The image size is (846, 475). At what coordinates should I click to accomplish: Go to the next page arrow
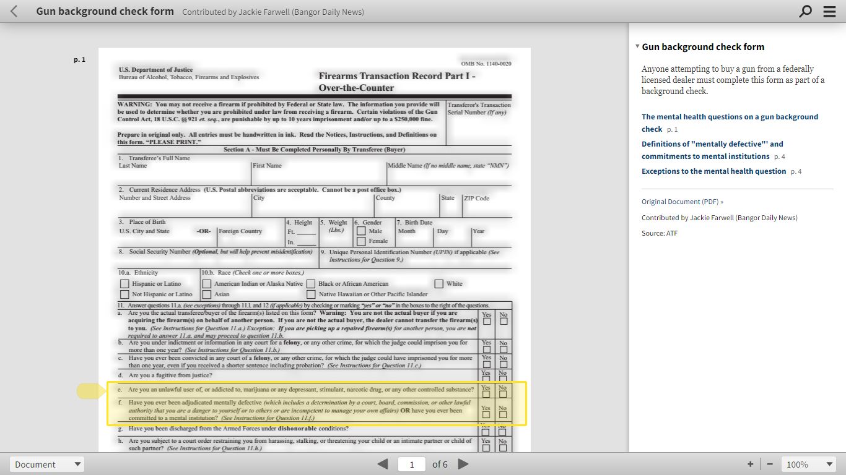[463, 464]
